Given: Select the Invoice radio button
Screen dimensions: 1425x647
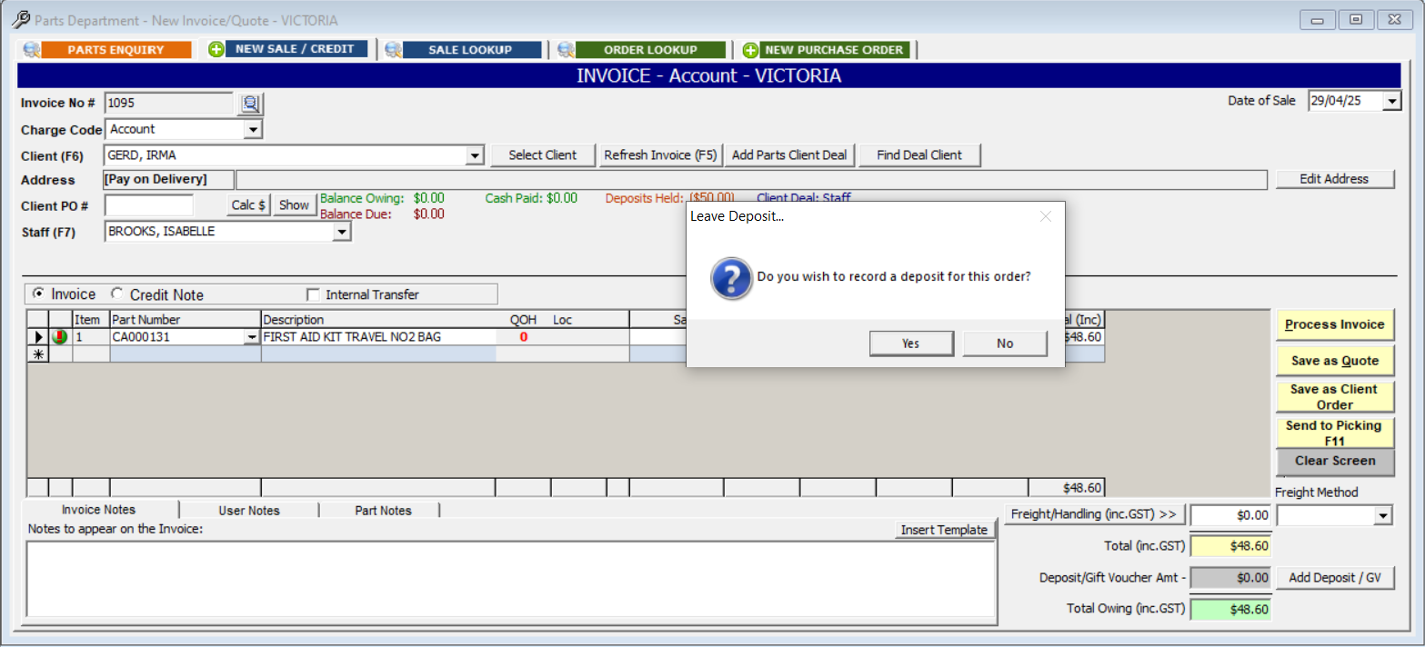Looking at the screenshot, I should pos(38,294).
